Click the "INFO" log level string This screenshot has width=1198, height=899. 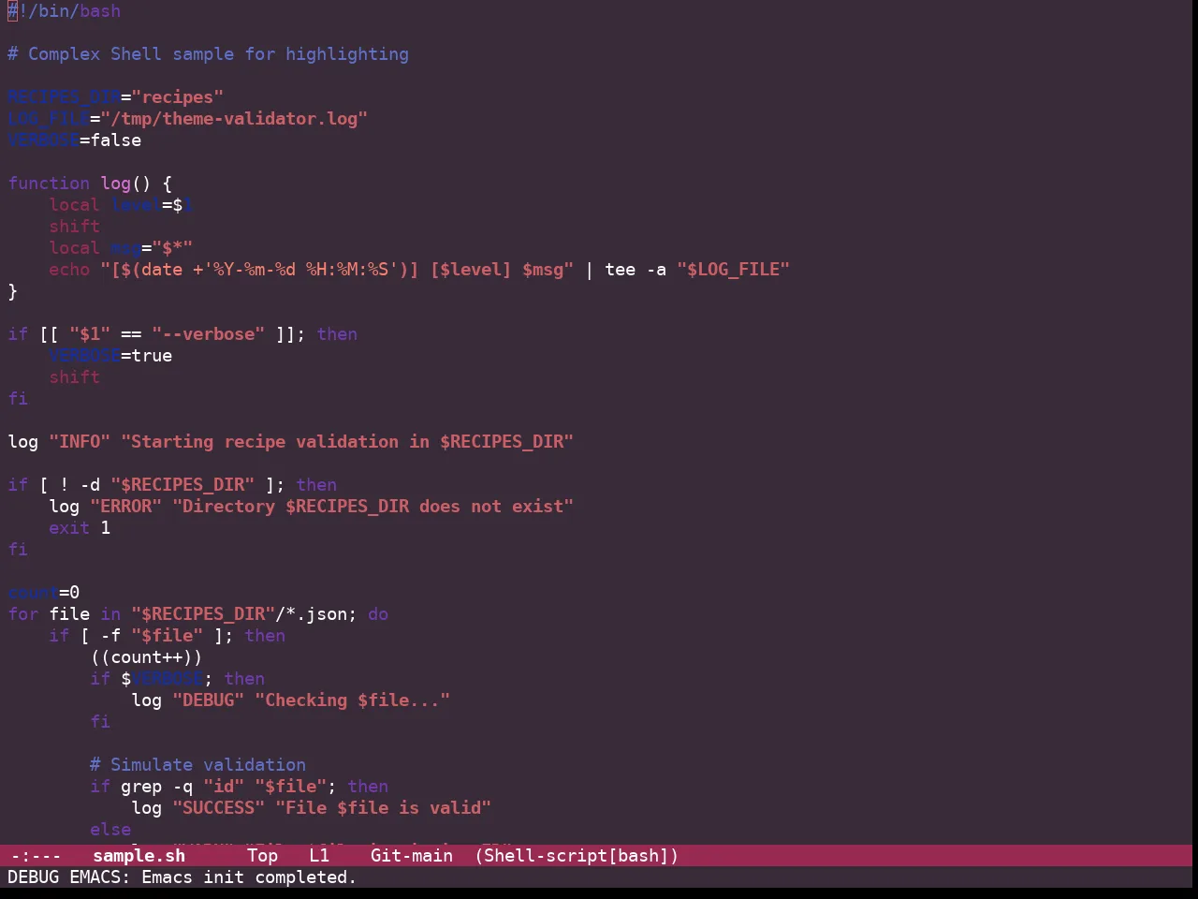click(x=80, y=442)
